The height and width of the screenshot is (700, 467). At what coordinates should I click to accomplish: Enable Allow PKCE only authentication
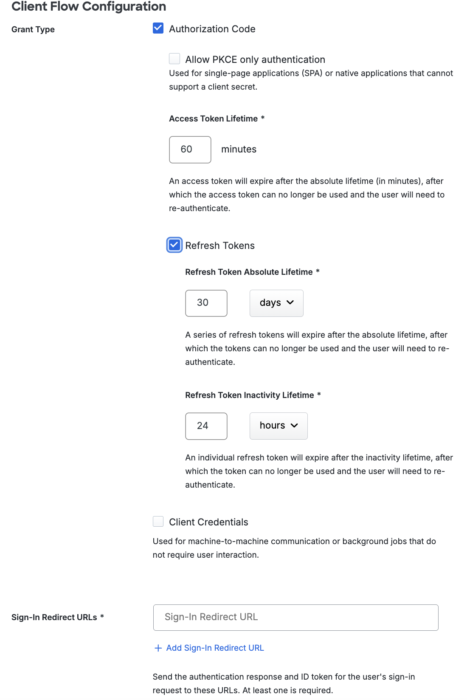tap(174, 59)
